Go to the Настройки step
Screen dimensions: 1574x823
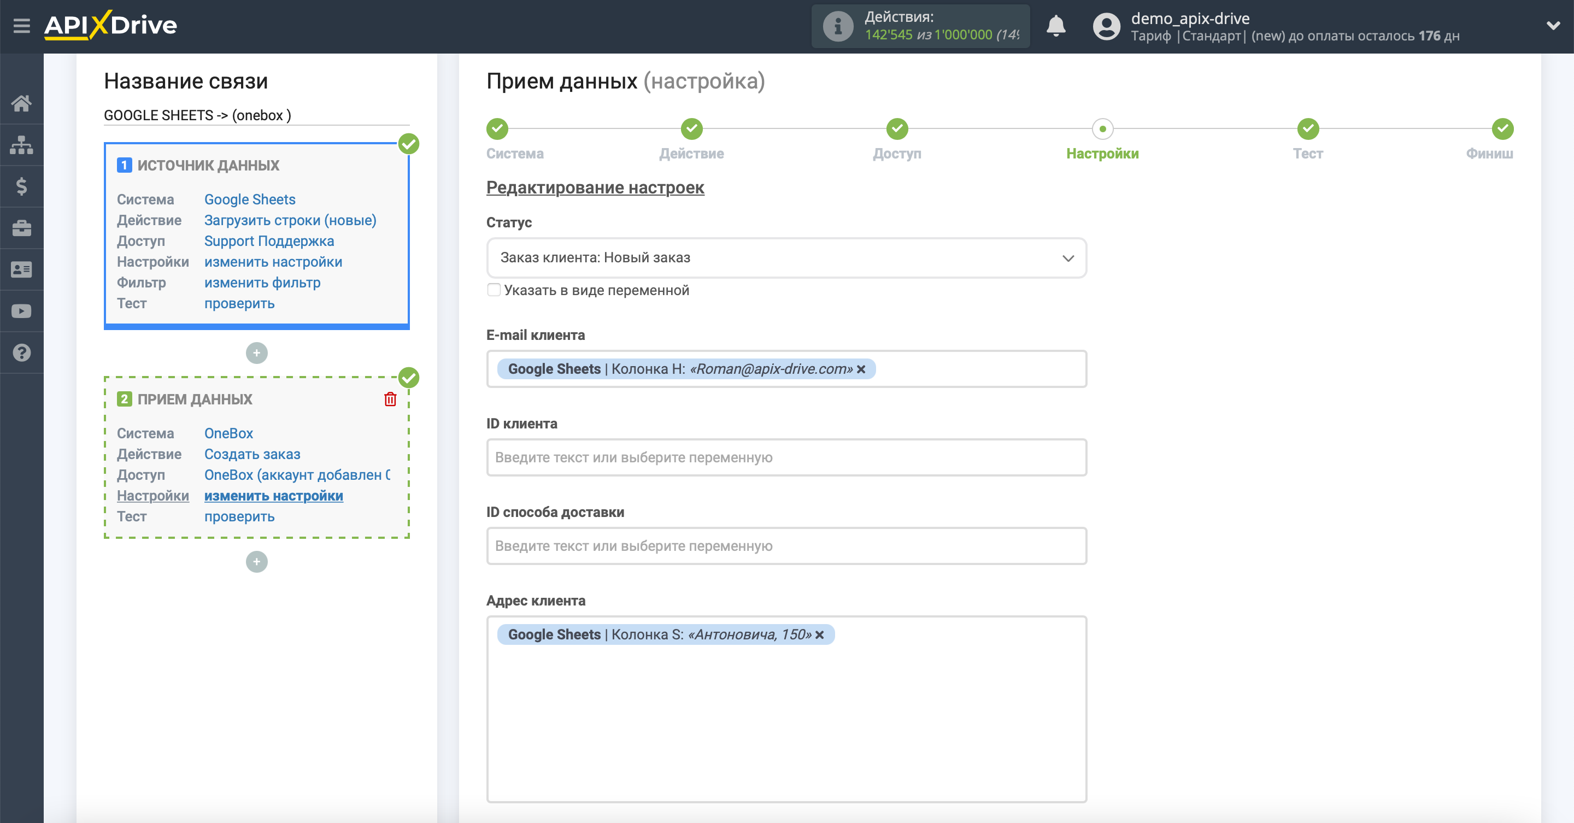(1102, 129)
